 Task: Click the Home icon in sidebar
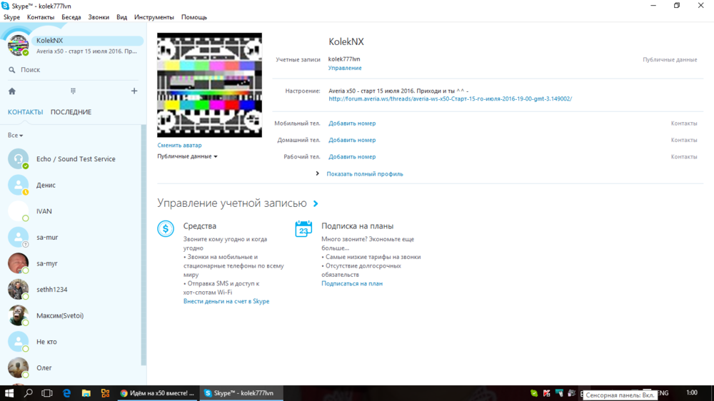click(12, 91)
